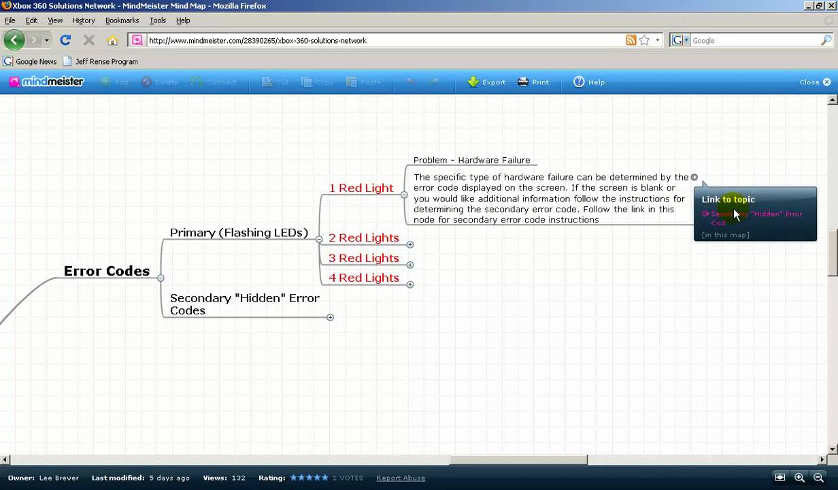Click the Report Abuse link
838x490 pixels.
pos(401,478)
